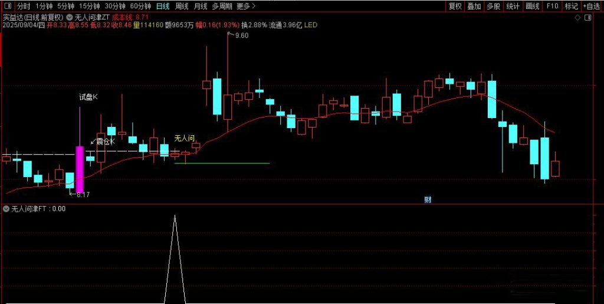The image size is (604, 304).
Task: Toggle the right side panel icon
Action: pyautogui.click(x=587, y=18)
